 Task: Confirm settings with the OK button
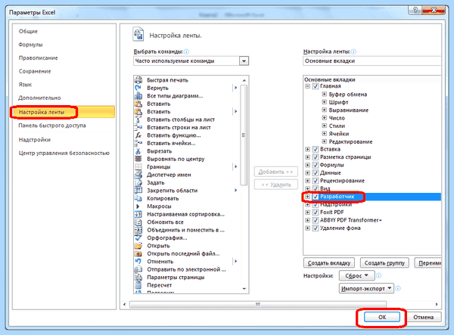(x=381, y=317)
